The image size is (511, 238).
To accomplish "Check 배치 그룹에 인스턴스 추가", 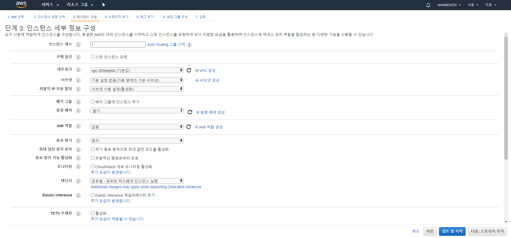I will 93,102.
